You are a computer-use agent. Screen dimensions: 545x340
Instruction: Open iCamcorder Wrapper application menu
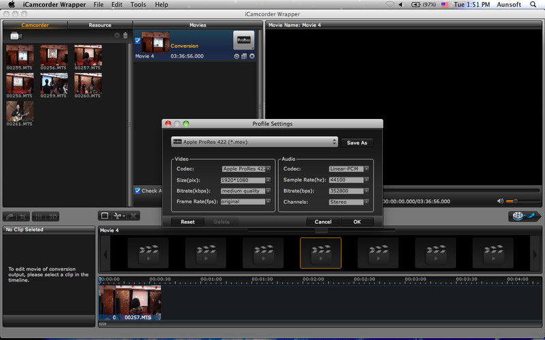click(54, 5)
